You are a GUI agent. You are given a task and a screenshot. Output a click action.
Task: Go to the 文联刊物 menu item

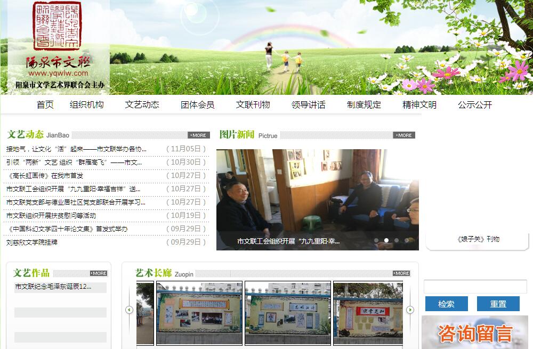click(253, 105)
